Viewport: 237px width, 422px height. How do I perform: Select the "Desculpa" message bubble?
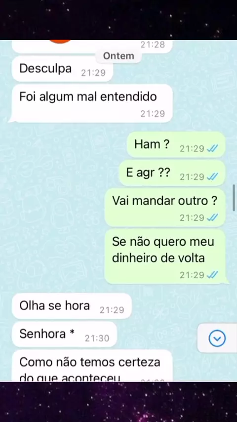click(x=62, y=69)
